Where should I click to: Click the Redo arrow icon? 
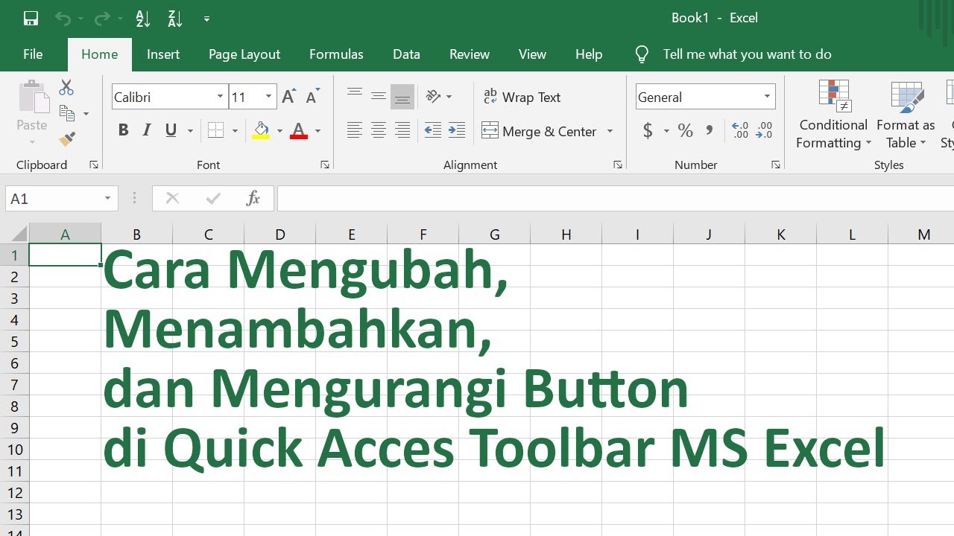(x=102, y=19)
